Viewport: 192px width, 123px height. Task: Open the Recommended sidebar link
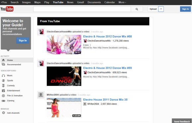coord(14,64)
